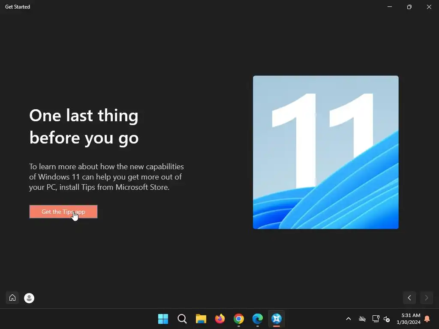This screenshot has width=439, height=329.
Task: Open Microsoft Edge from the taskbar
Action: click(x=258, y=319)
